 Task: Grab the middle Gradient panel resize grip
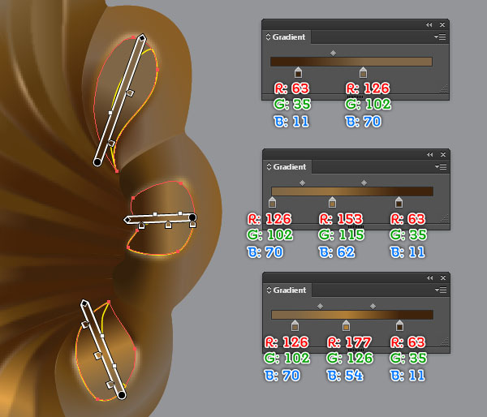(445, 218)
